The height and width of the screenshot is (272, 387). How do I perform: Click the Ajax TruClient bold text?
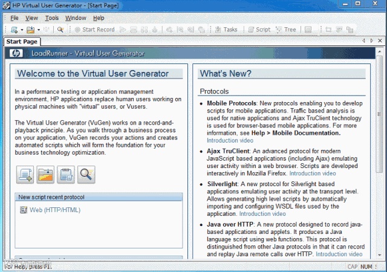[228, 151]
